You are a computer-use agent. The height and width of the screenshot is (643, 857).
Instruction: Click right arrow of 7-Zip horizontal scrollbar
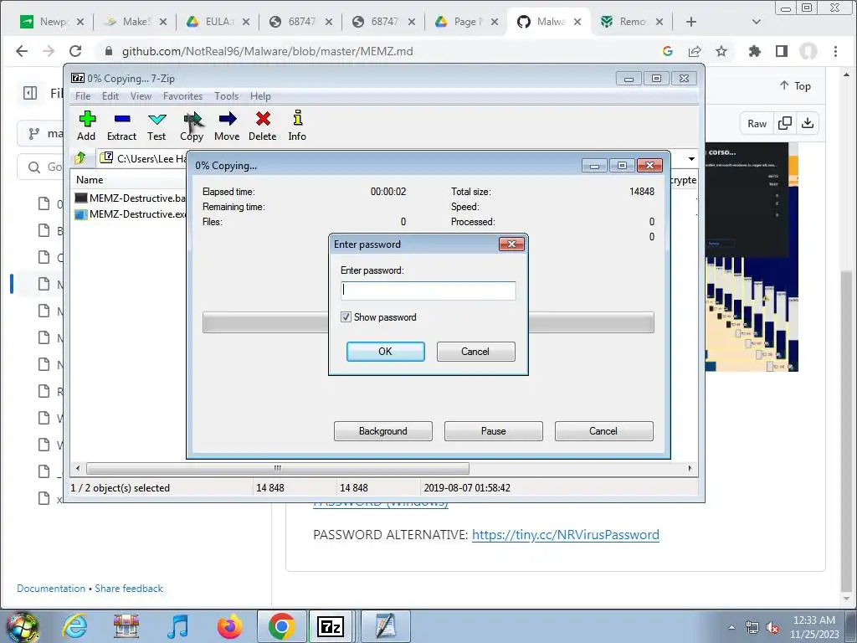pyautogui.click(x=690, y=469)
